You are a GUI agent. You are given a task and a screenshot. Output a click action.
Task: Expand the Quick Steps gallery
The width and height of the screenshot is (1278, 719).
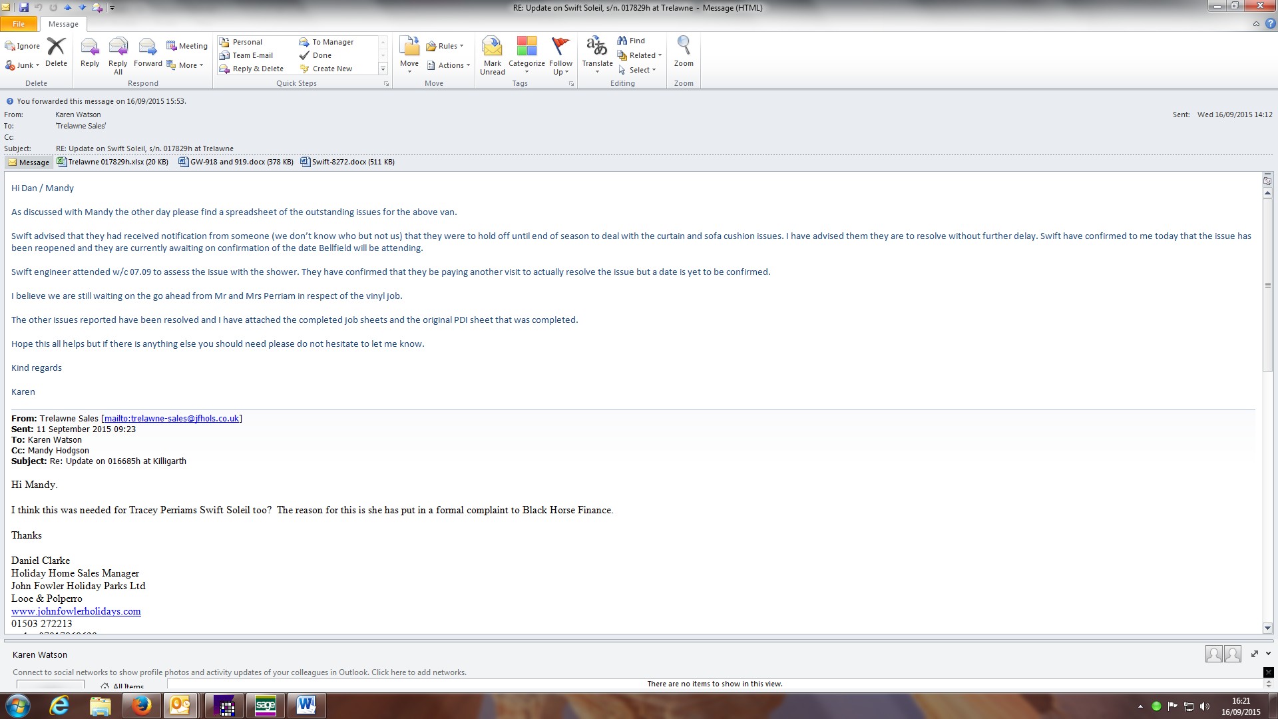(383, 69)
